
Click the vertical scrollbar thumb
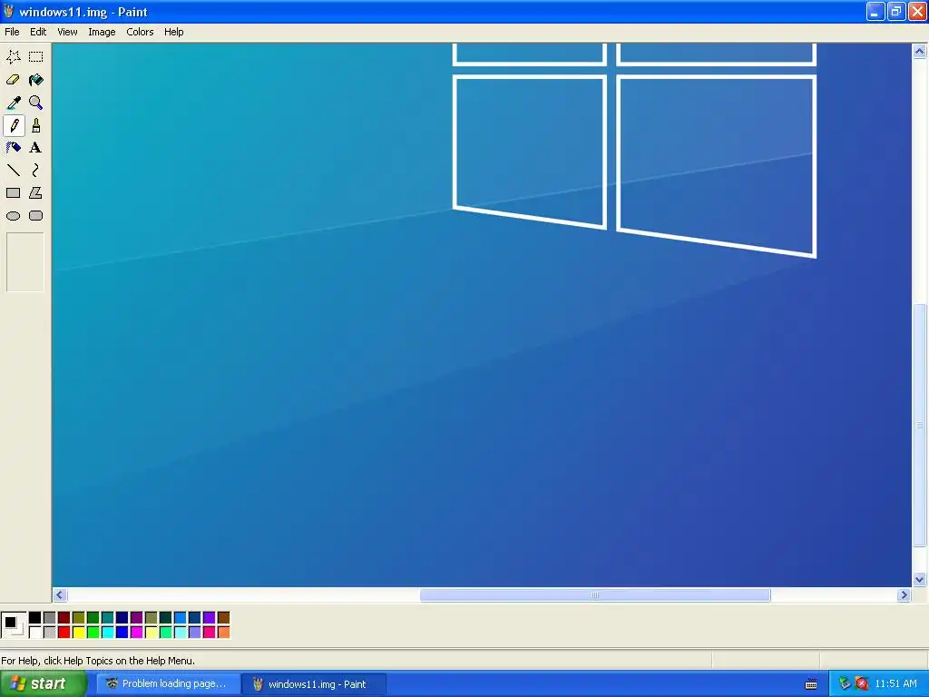(920, 425)
